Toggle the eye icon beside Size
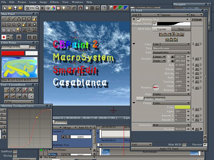The width and height of the screenshot is (214, 160). point(188,65)
